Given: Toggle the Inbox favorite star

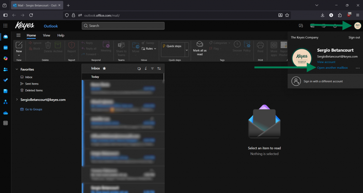Looking at the screenshot, I should [x=104, y=68].
